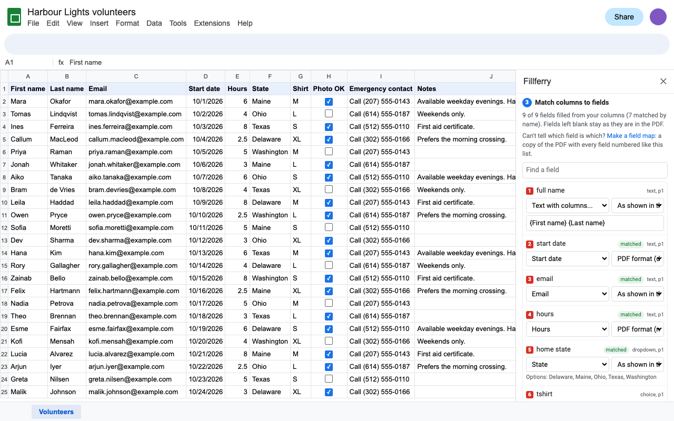Screen dimensions: 674x421
Task: Select row header 10
Action: pos(4,203)
